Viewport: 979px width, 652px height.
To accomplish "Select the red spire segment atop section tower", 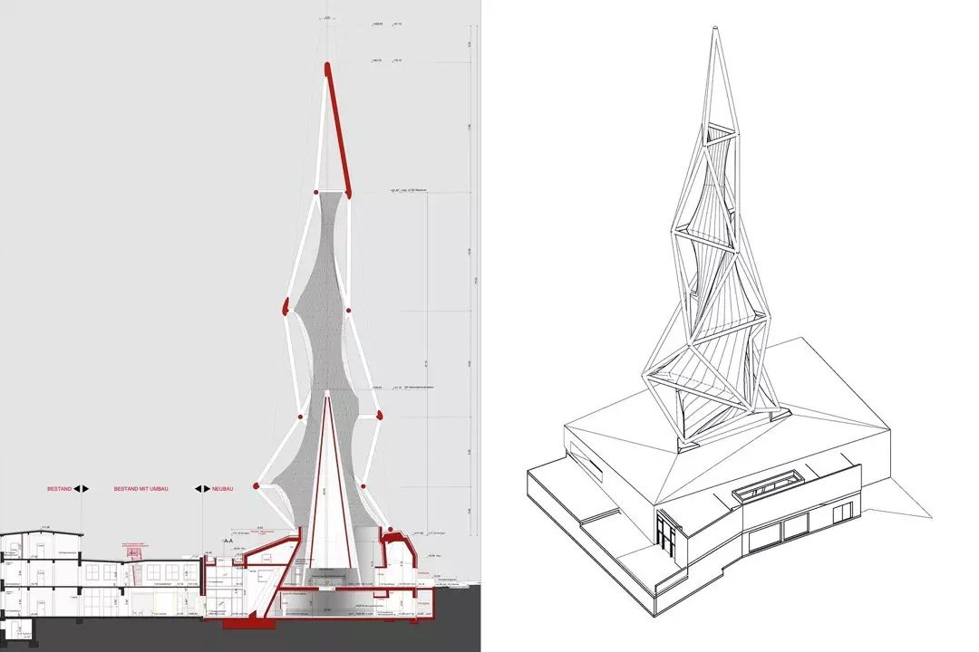I will pos(337,127).
